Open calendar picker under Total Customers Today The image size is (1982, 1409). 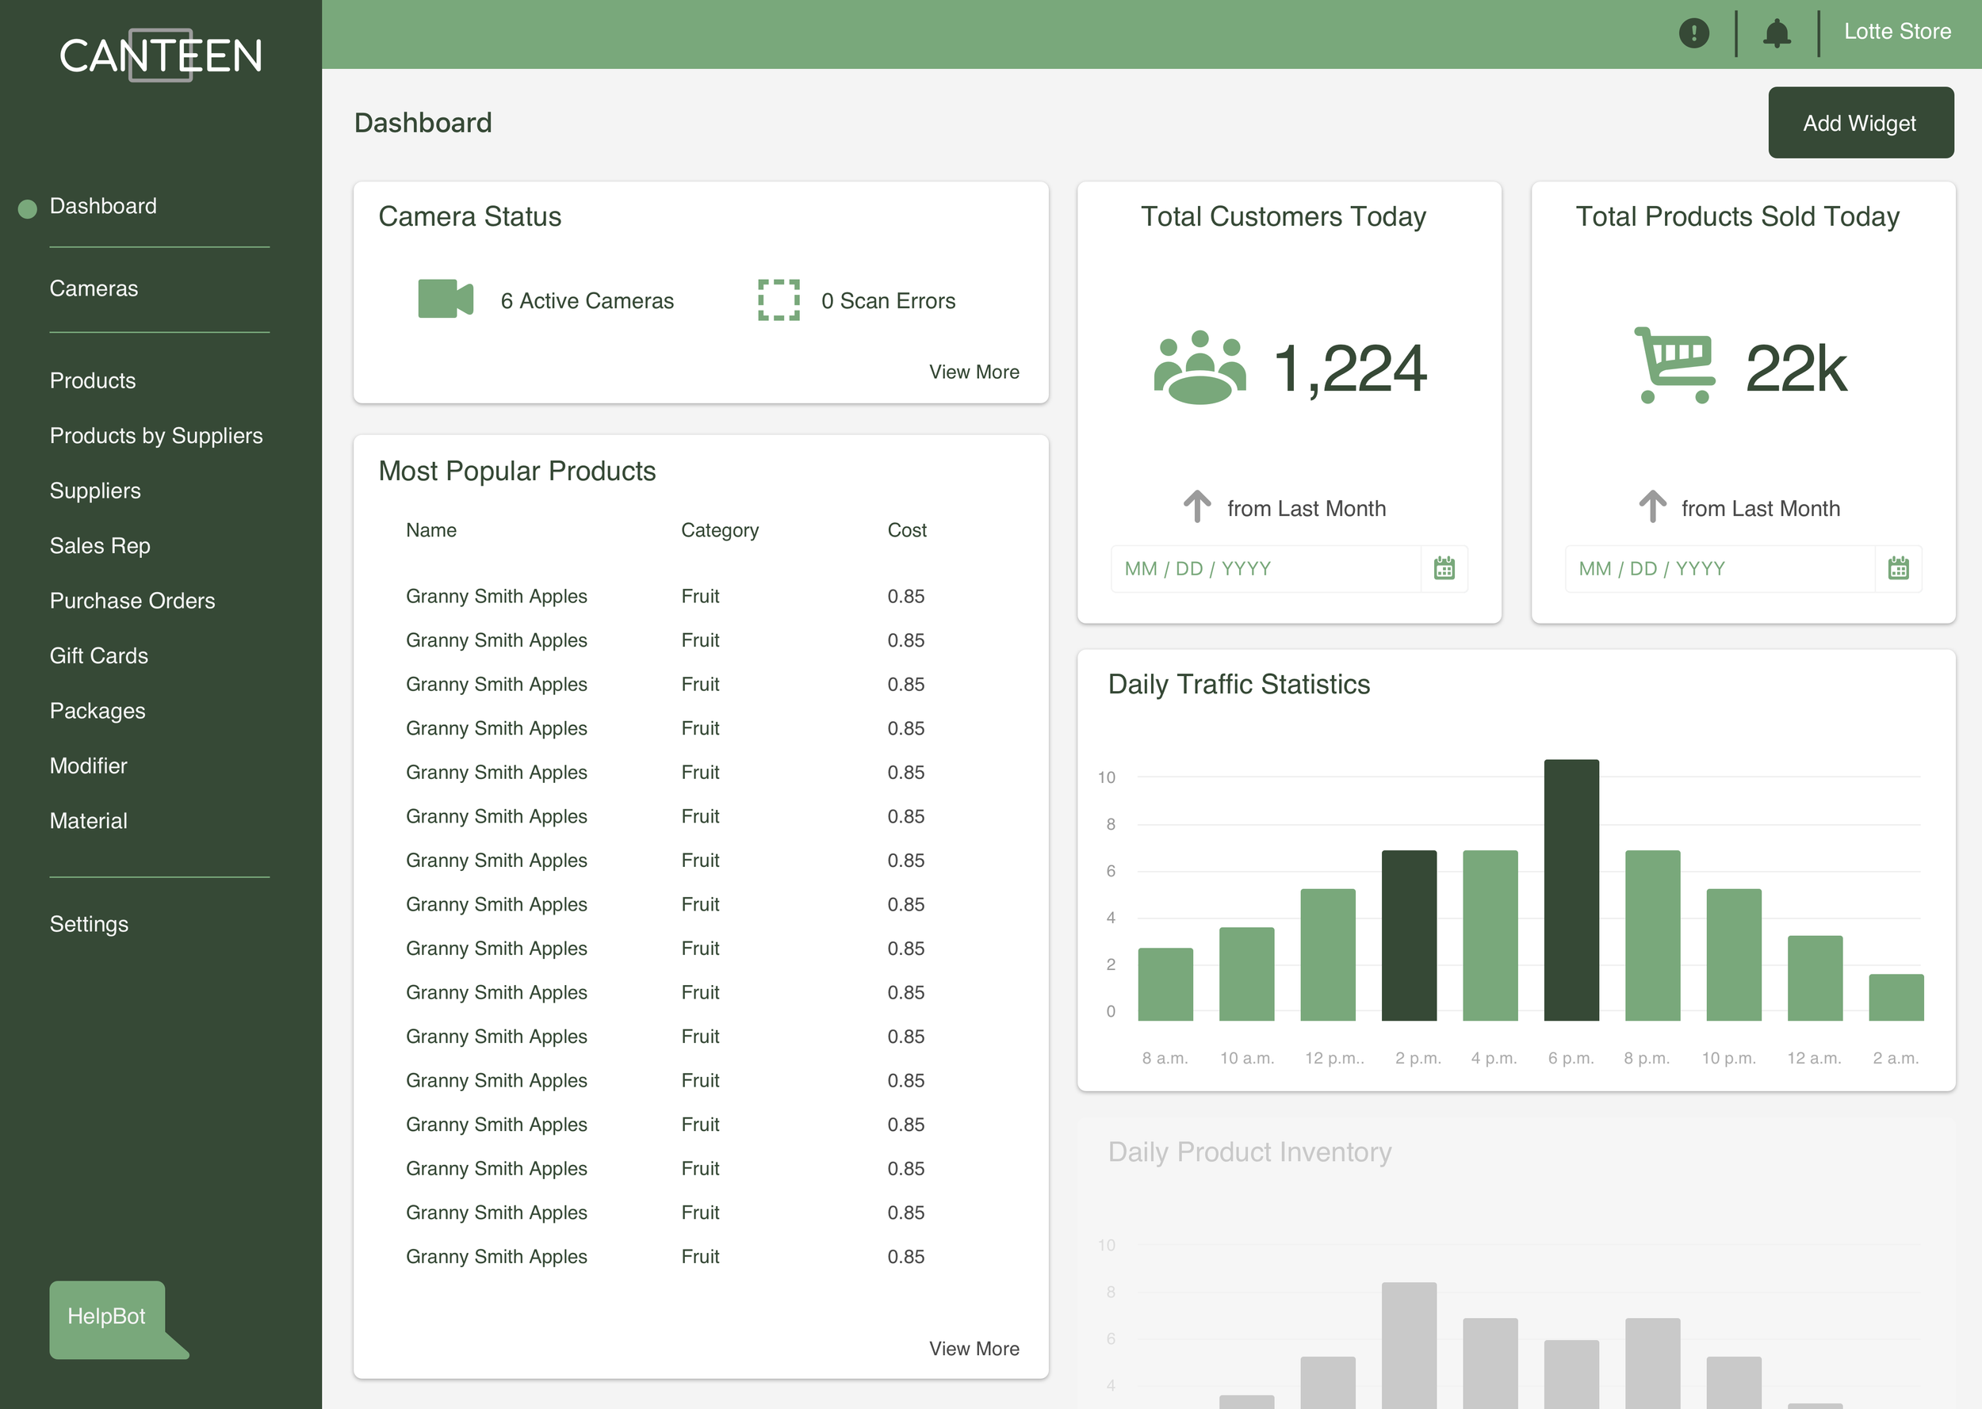click(1443, 568)
